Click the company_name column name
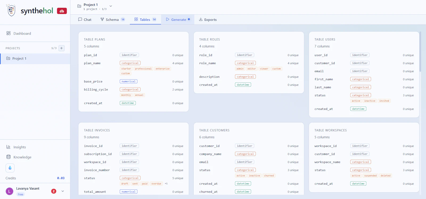Screen dimensions: 426x199 click(x=210, y=154)
